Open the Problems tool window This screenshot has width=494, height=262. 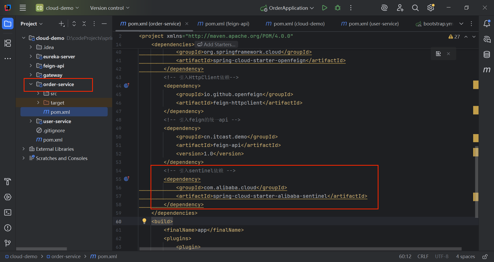(8, 228)
